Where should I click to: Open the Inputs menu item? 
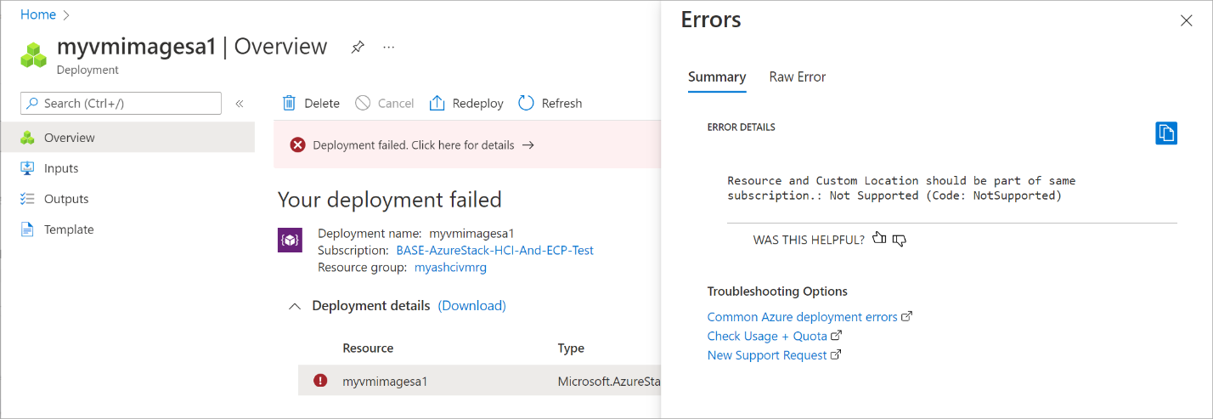click(x=61, y=168)
